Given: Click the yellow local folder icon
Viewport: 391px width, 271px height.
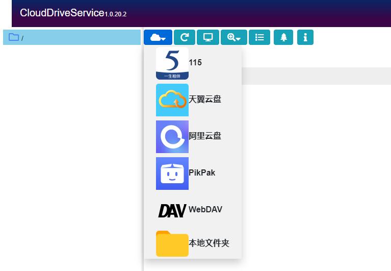Looking at the screenshot, I should [172, 243].
